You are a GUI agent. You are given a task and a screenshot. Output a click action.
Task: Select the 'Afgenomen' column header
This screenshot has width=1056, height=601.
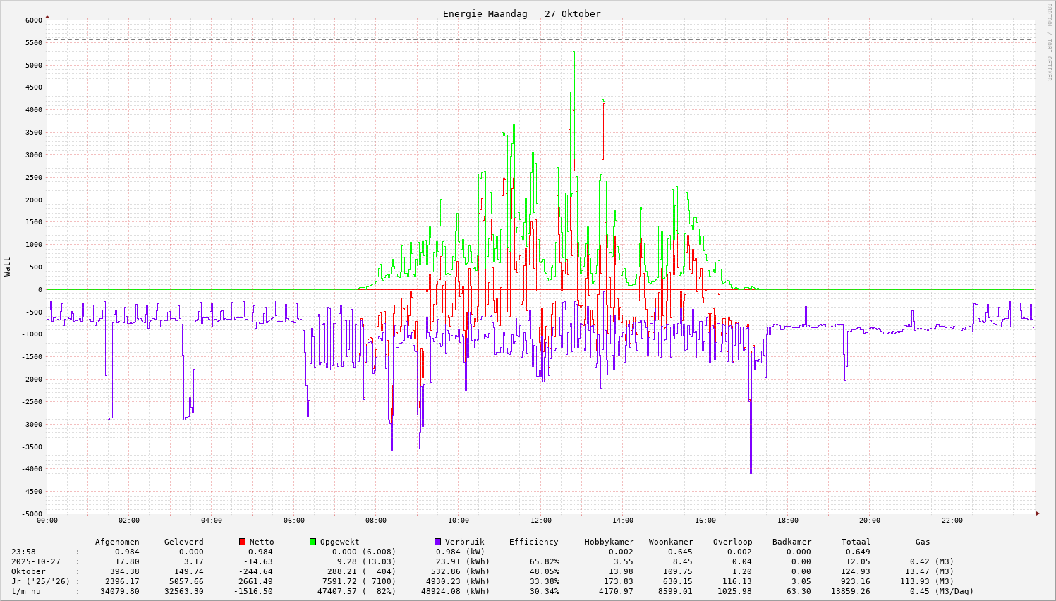point(117,542)
